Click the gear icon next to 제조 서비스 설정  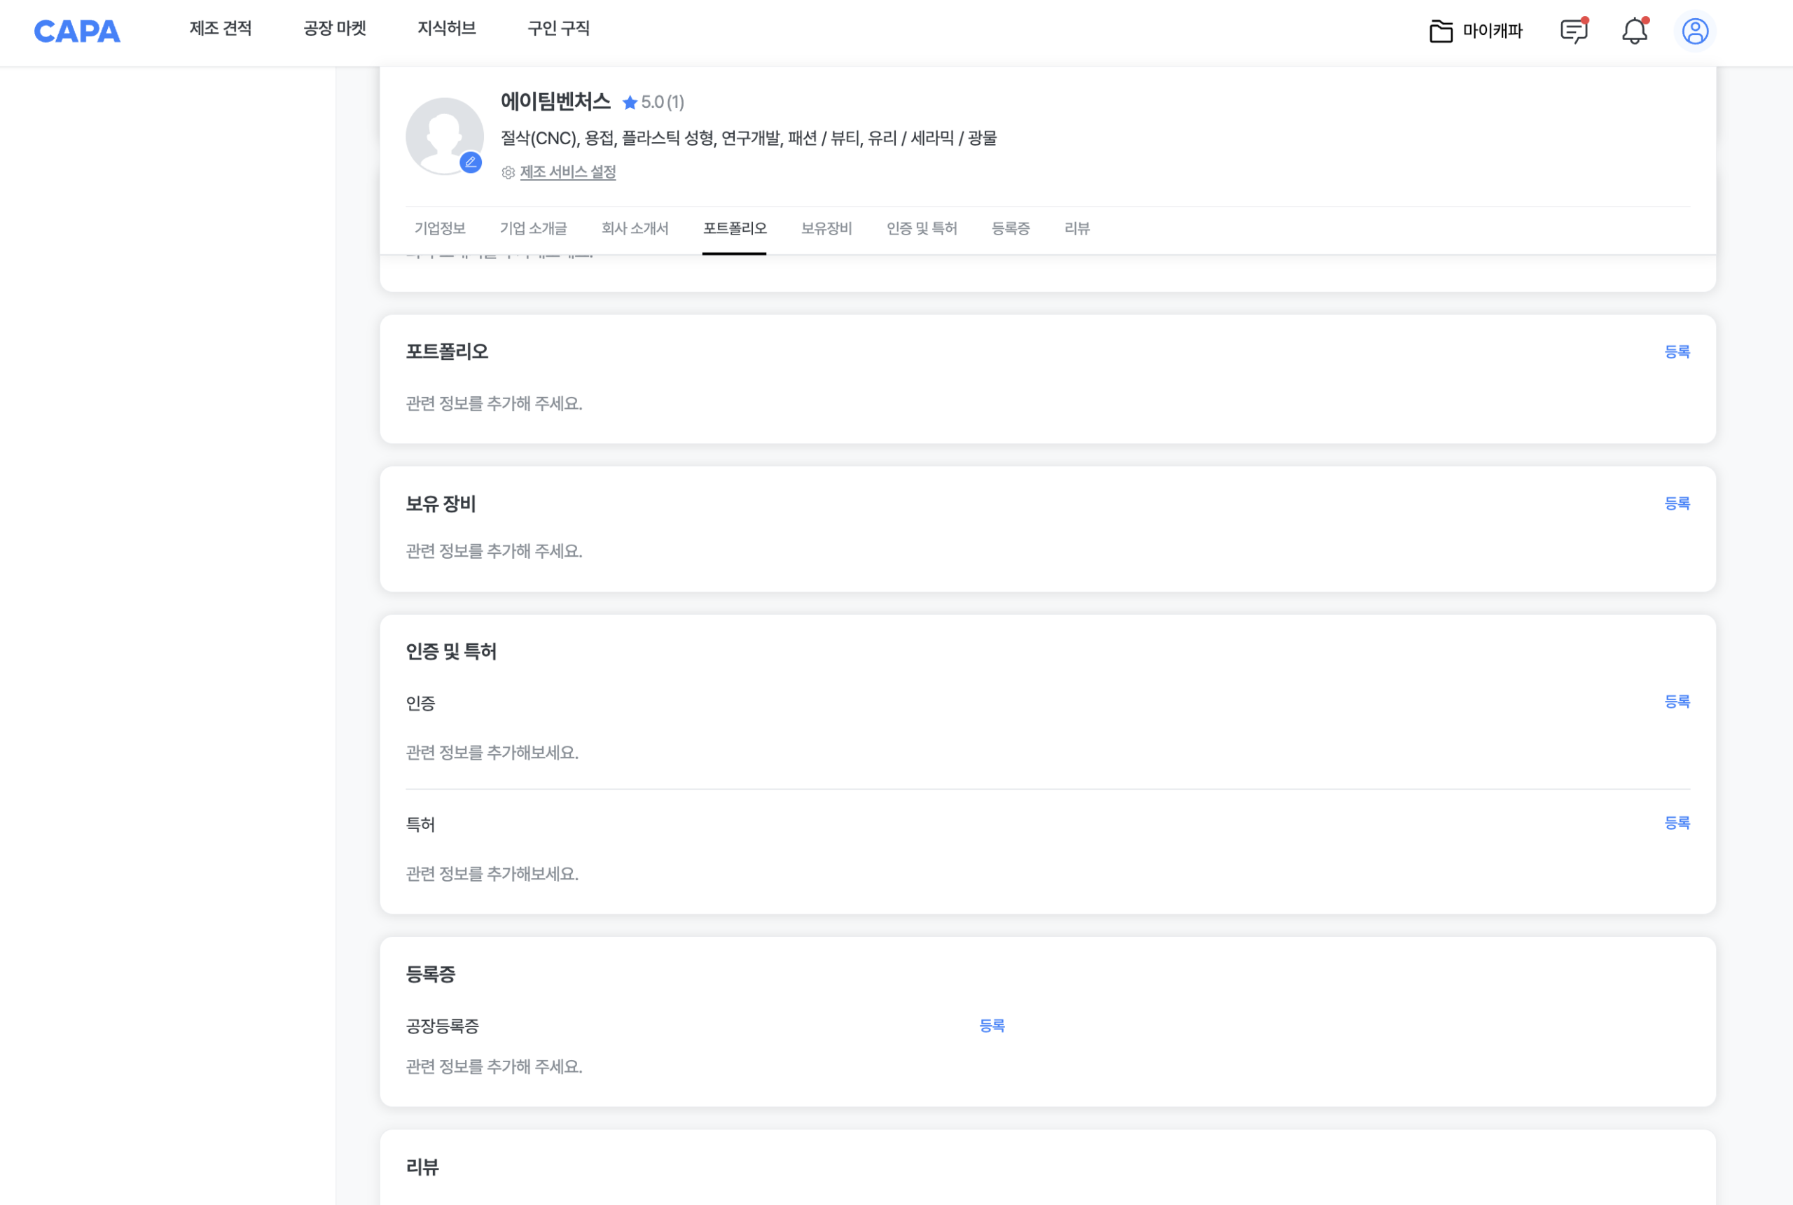507,173
